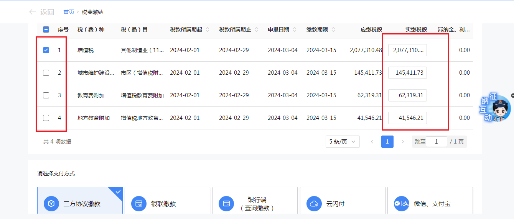Toggle the select-all header checkbox
This screenshot has height=219, width=514.
[46, 29]
